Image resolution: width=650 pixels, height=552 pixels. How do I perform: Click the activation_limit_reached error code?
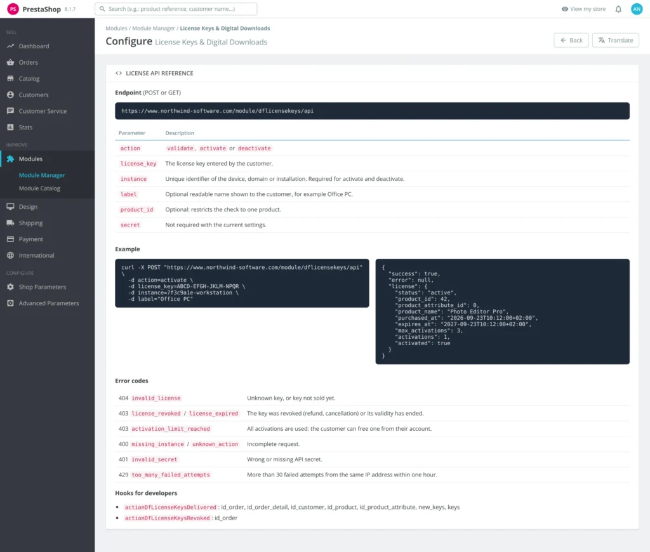(x=170, y=429)
